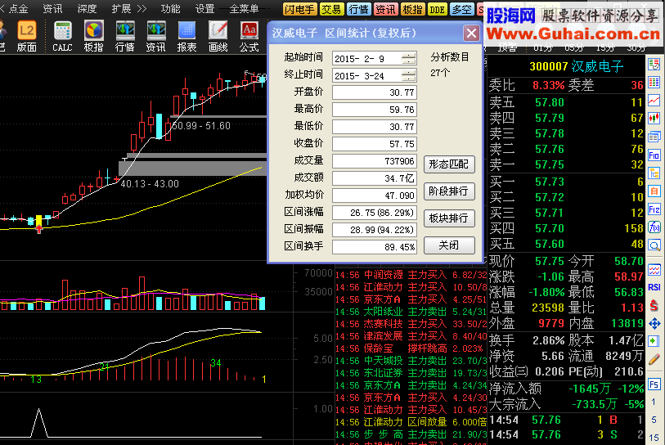665x445 pixels.
Task: Click the green arrow export sidebar icon
Action: pyautogui.click(x=654, y=341)
